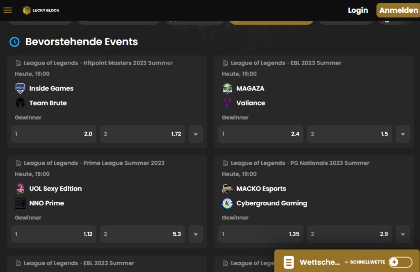
Task: Toggle the Schnellwette switch
Action: click(400, 262)
